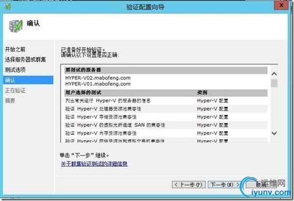Screen dimensions: 294x201
Task: Select the 验证 Hyper-V 处理器资源池兼容性 row
Action: click(166, 109)
